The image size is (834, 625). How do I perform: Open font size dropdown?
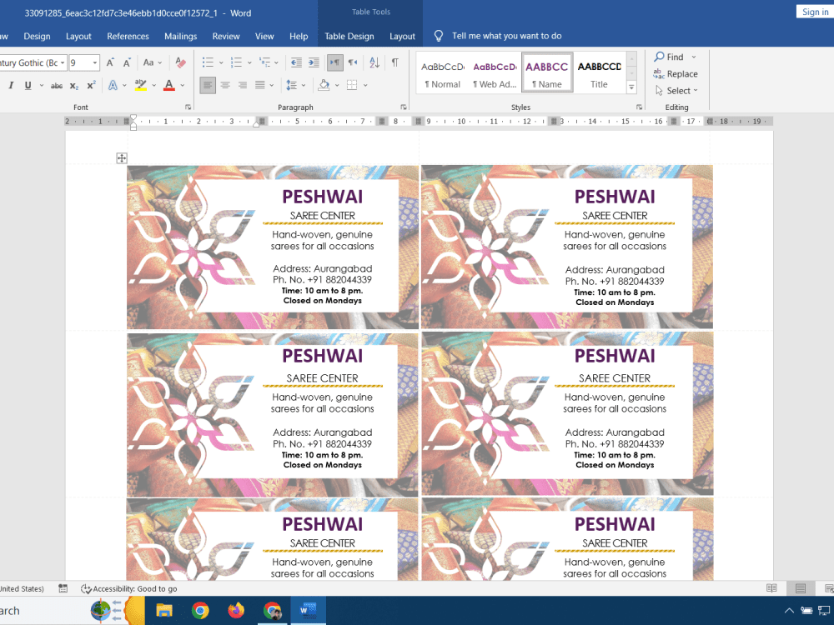[95, 62]
